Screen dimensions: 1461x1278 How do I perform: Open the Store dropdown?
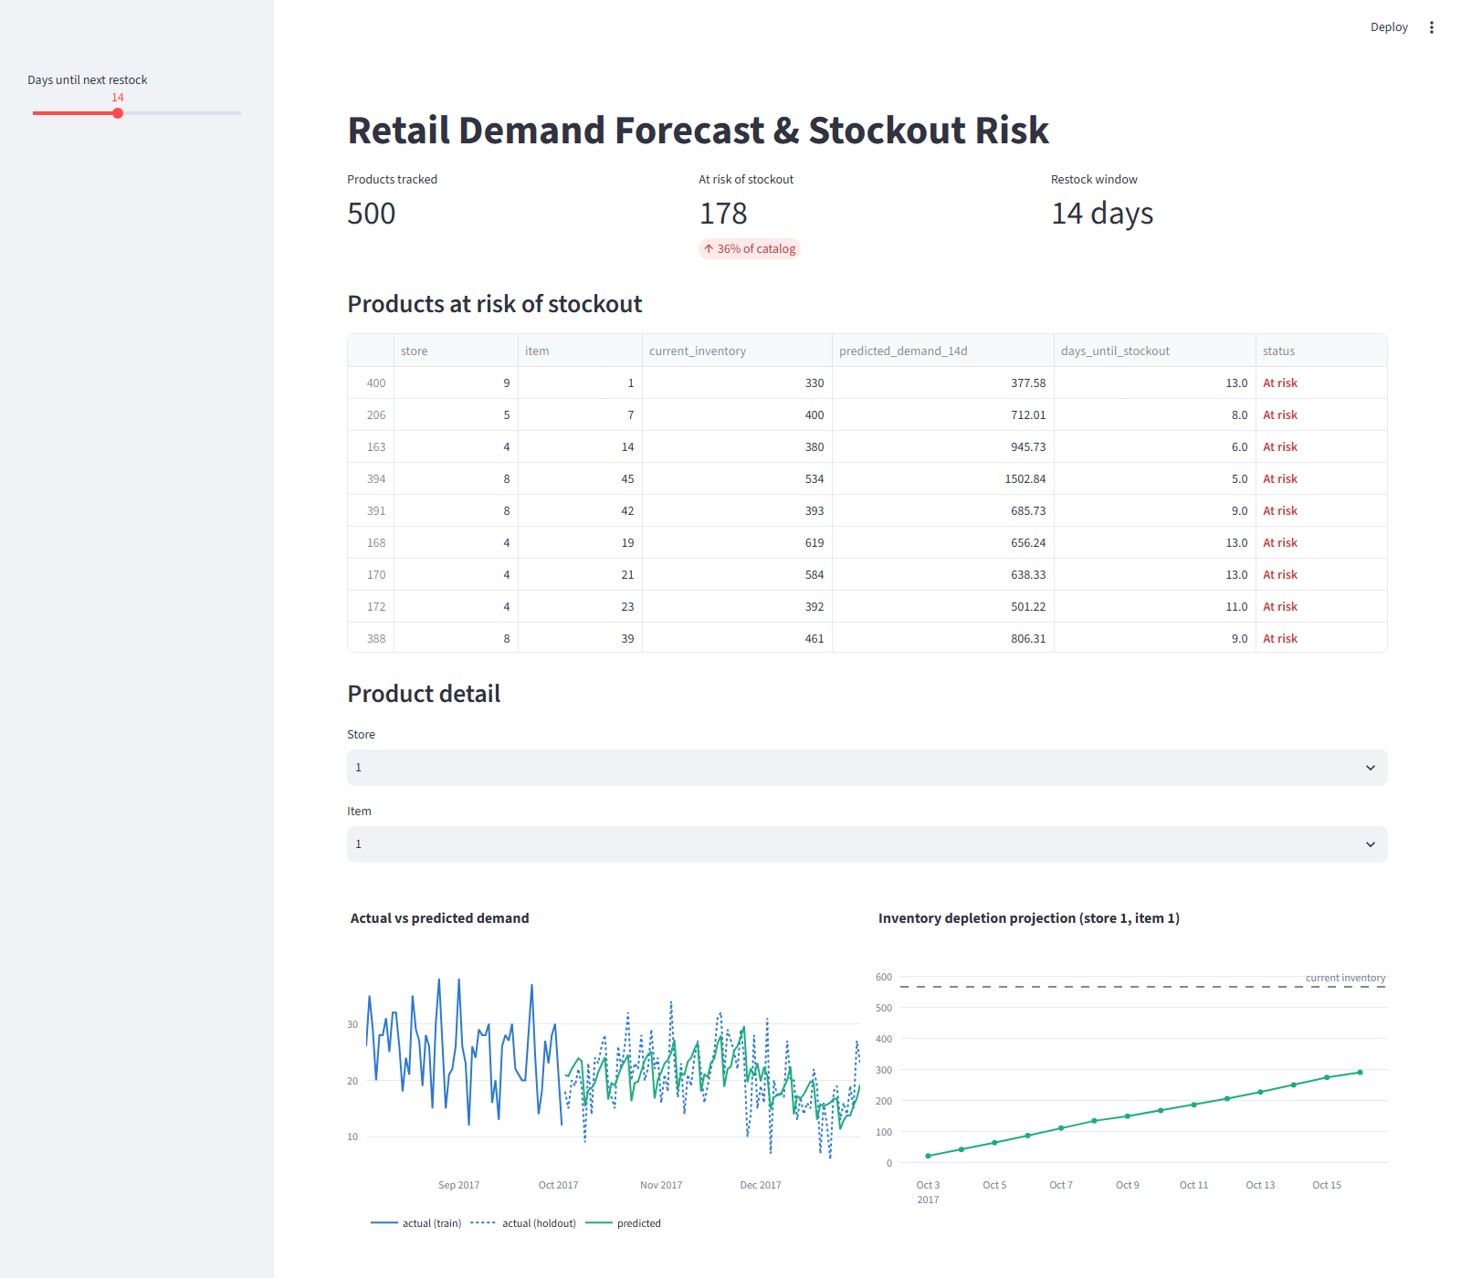[x=867, y=768]
